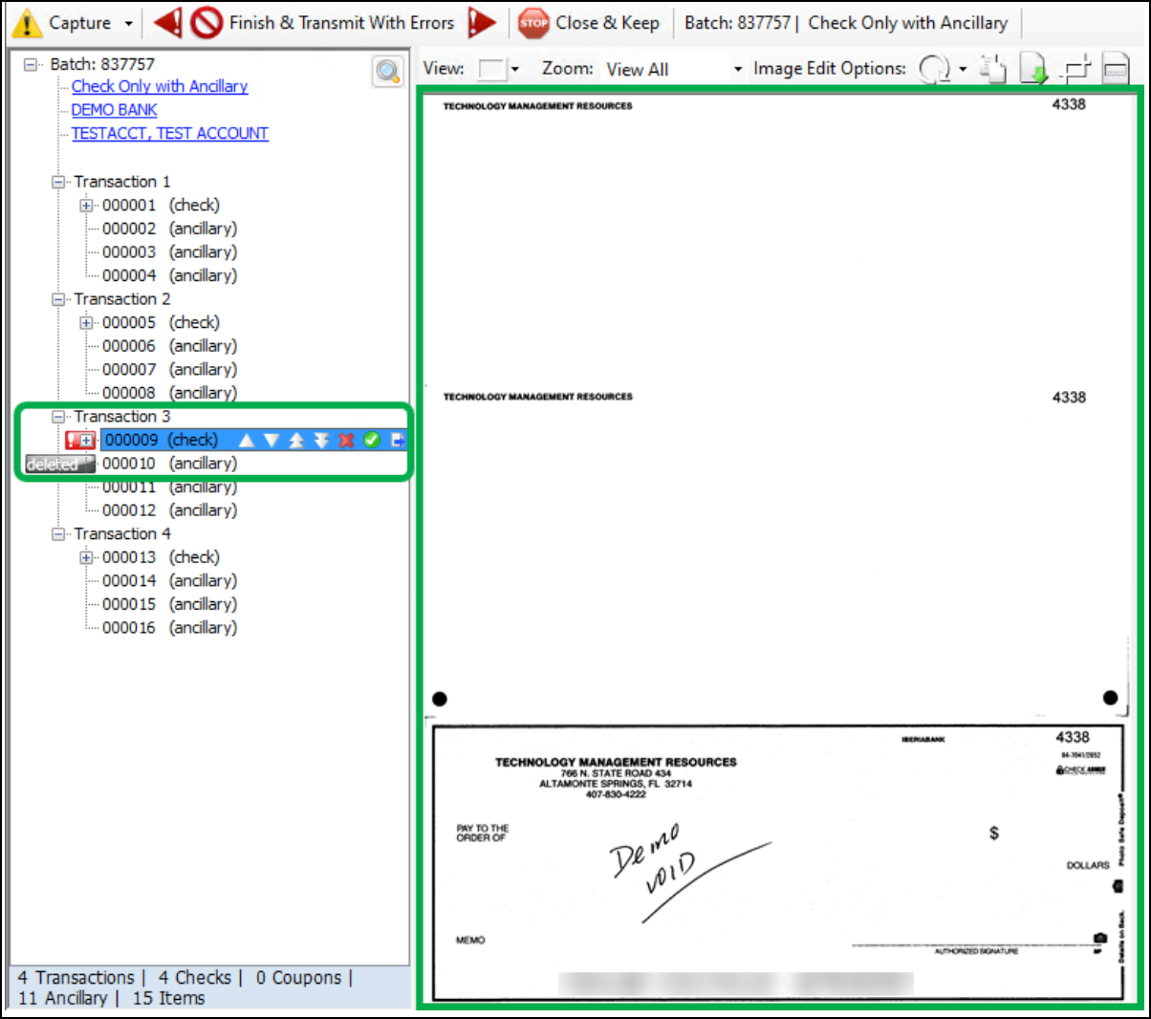This screenshot has width=1151, height=1019.
Task: Click the save image icon with green arrow
Action: 1034,69
